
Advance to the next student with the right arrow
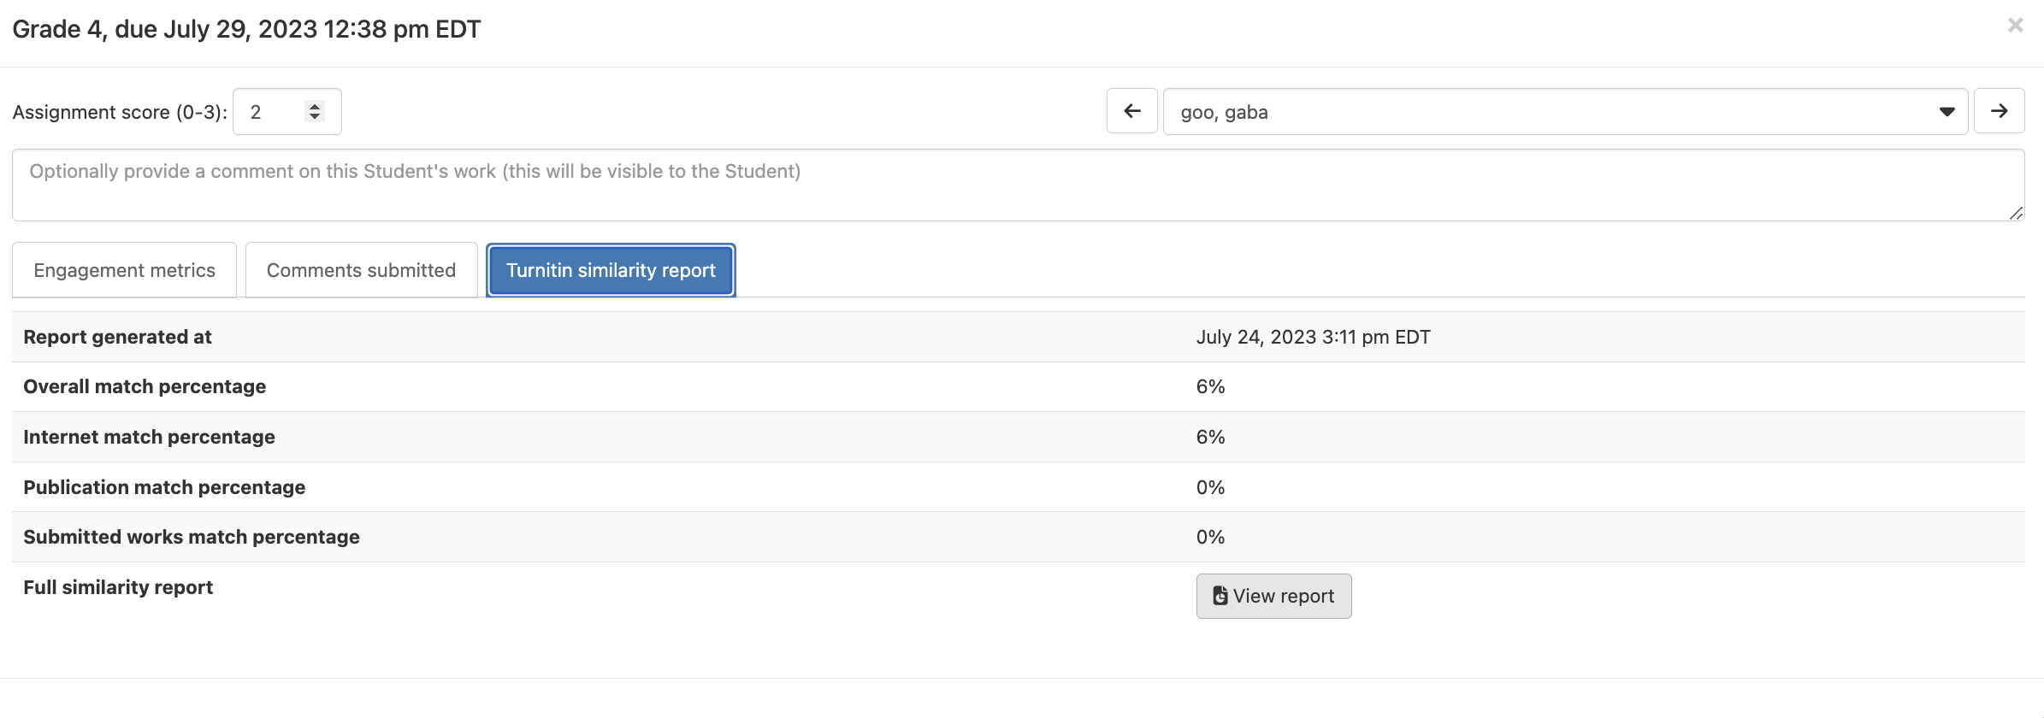click(1999, 111)
